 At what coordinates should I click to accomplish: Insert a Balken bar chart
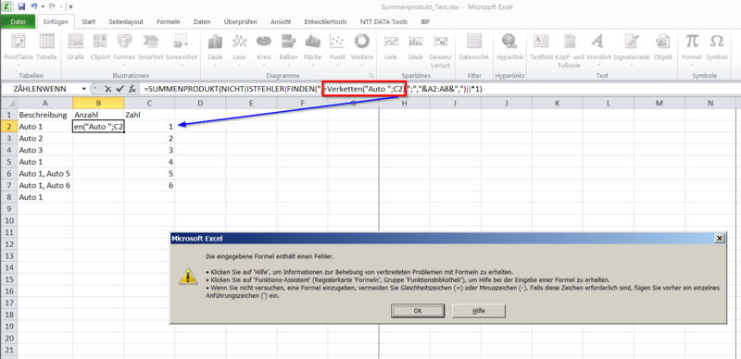click(288, 50)
